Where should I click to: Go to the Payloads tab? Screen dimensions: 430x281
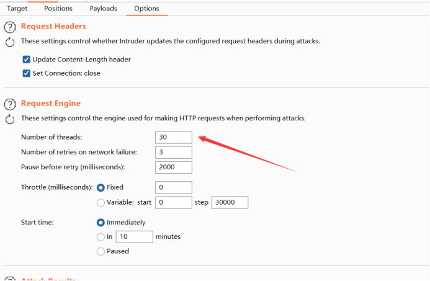pos(103,9)
